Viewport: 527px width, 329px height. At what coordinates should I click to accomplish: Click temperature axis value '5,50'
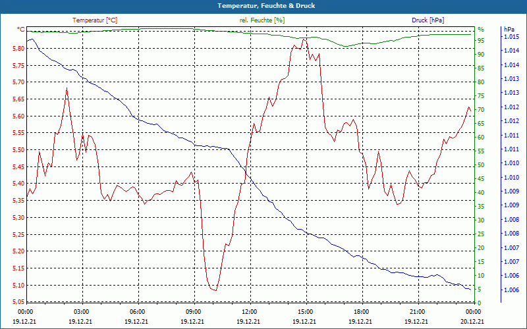(18, 150)
